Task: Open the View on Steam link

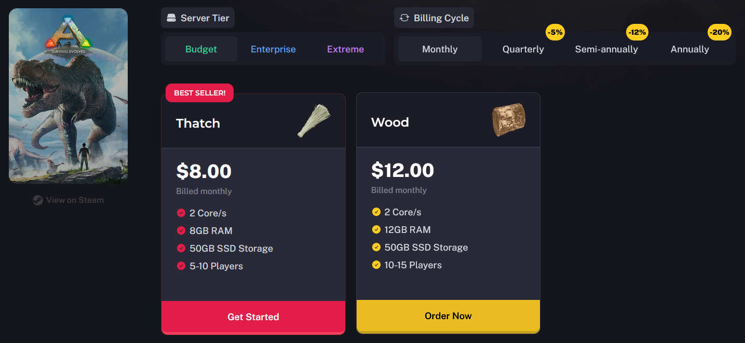Action: [75, 200]
